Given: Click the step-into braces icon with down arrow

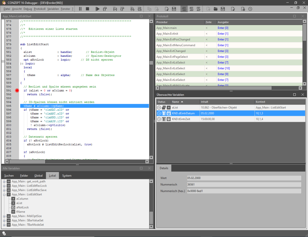Looking at the screenshot, I should tap(115, 9).
